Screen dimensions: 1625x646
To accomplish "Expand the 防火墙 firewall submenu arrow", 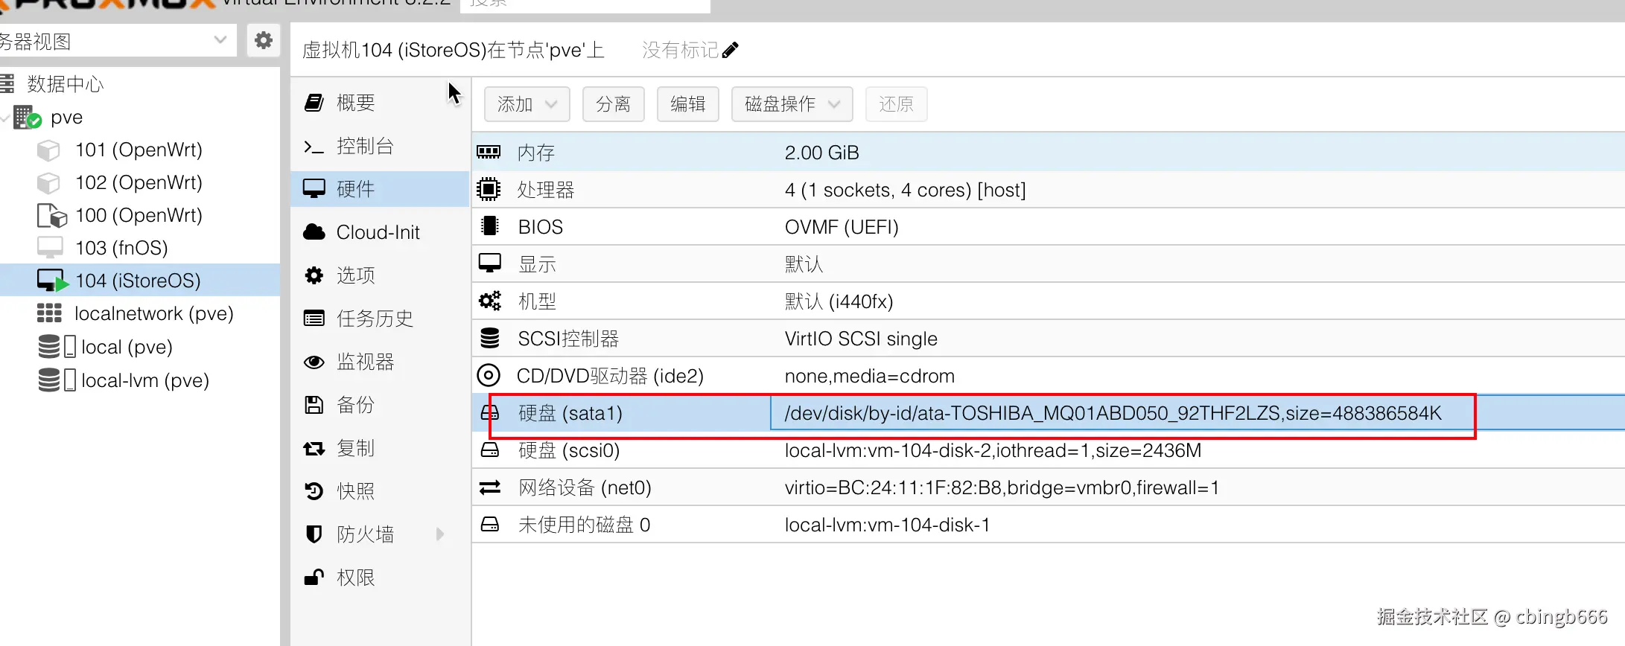I will [x=440, y=534].
